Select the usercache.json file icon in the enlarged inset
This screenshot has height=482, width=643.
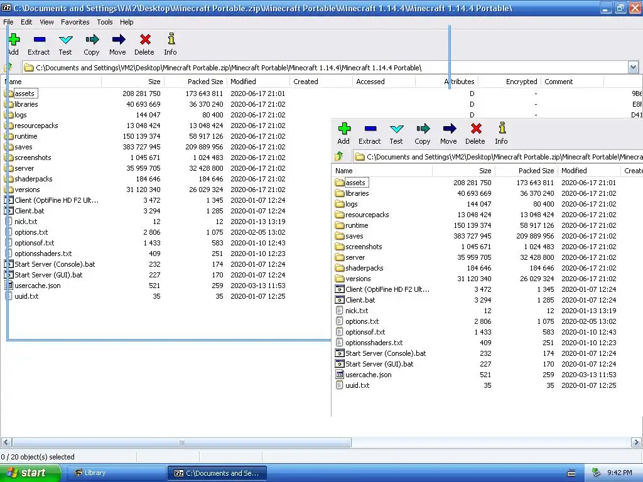pyautogui.click(x=340, y=374)
